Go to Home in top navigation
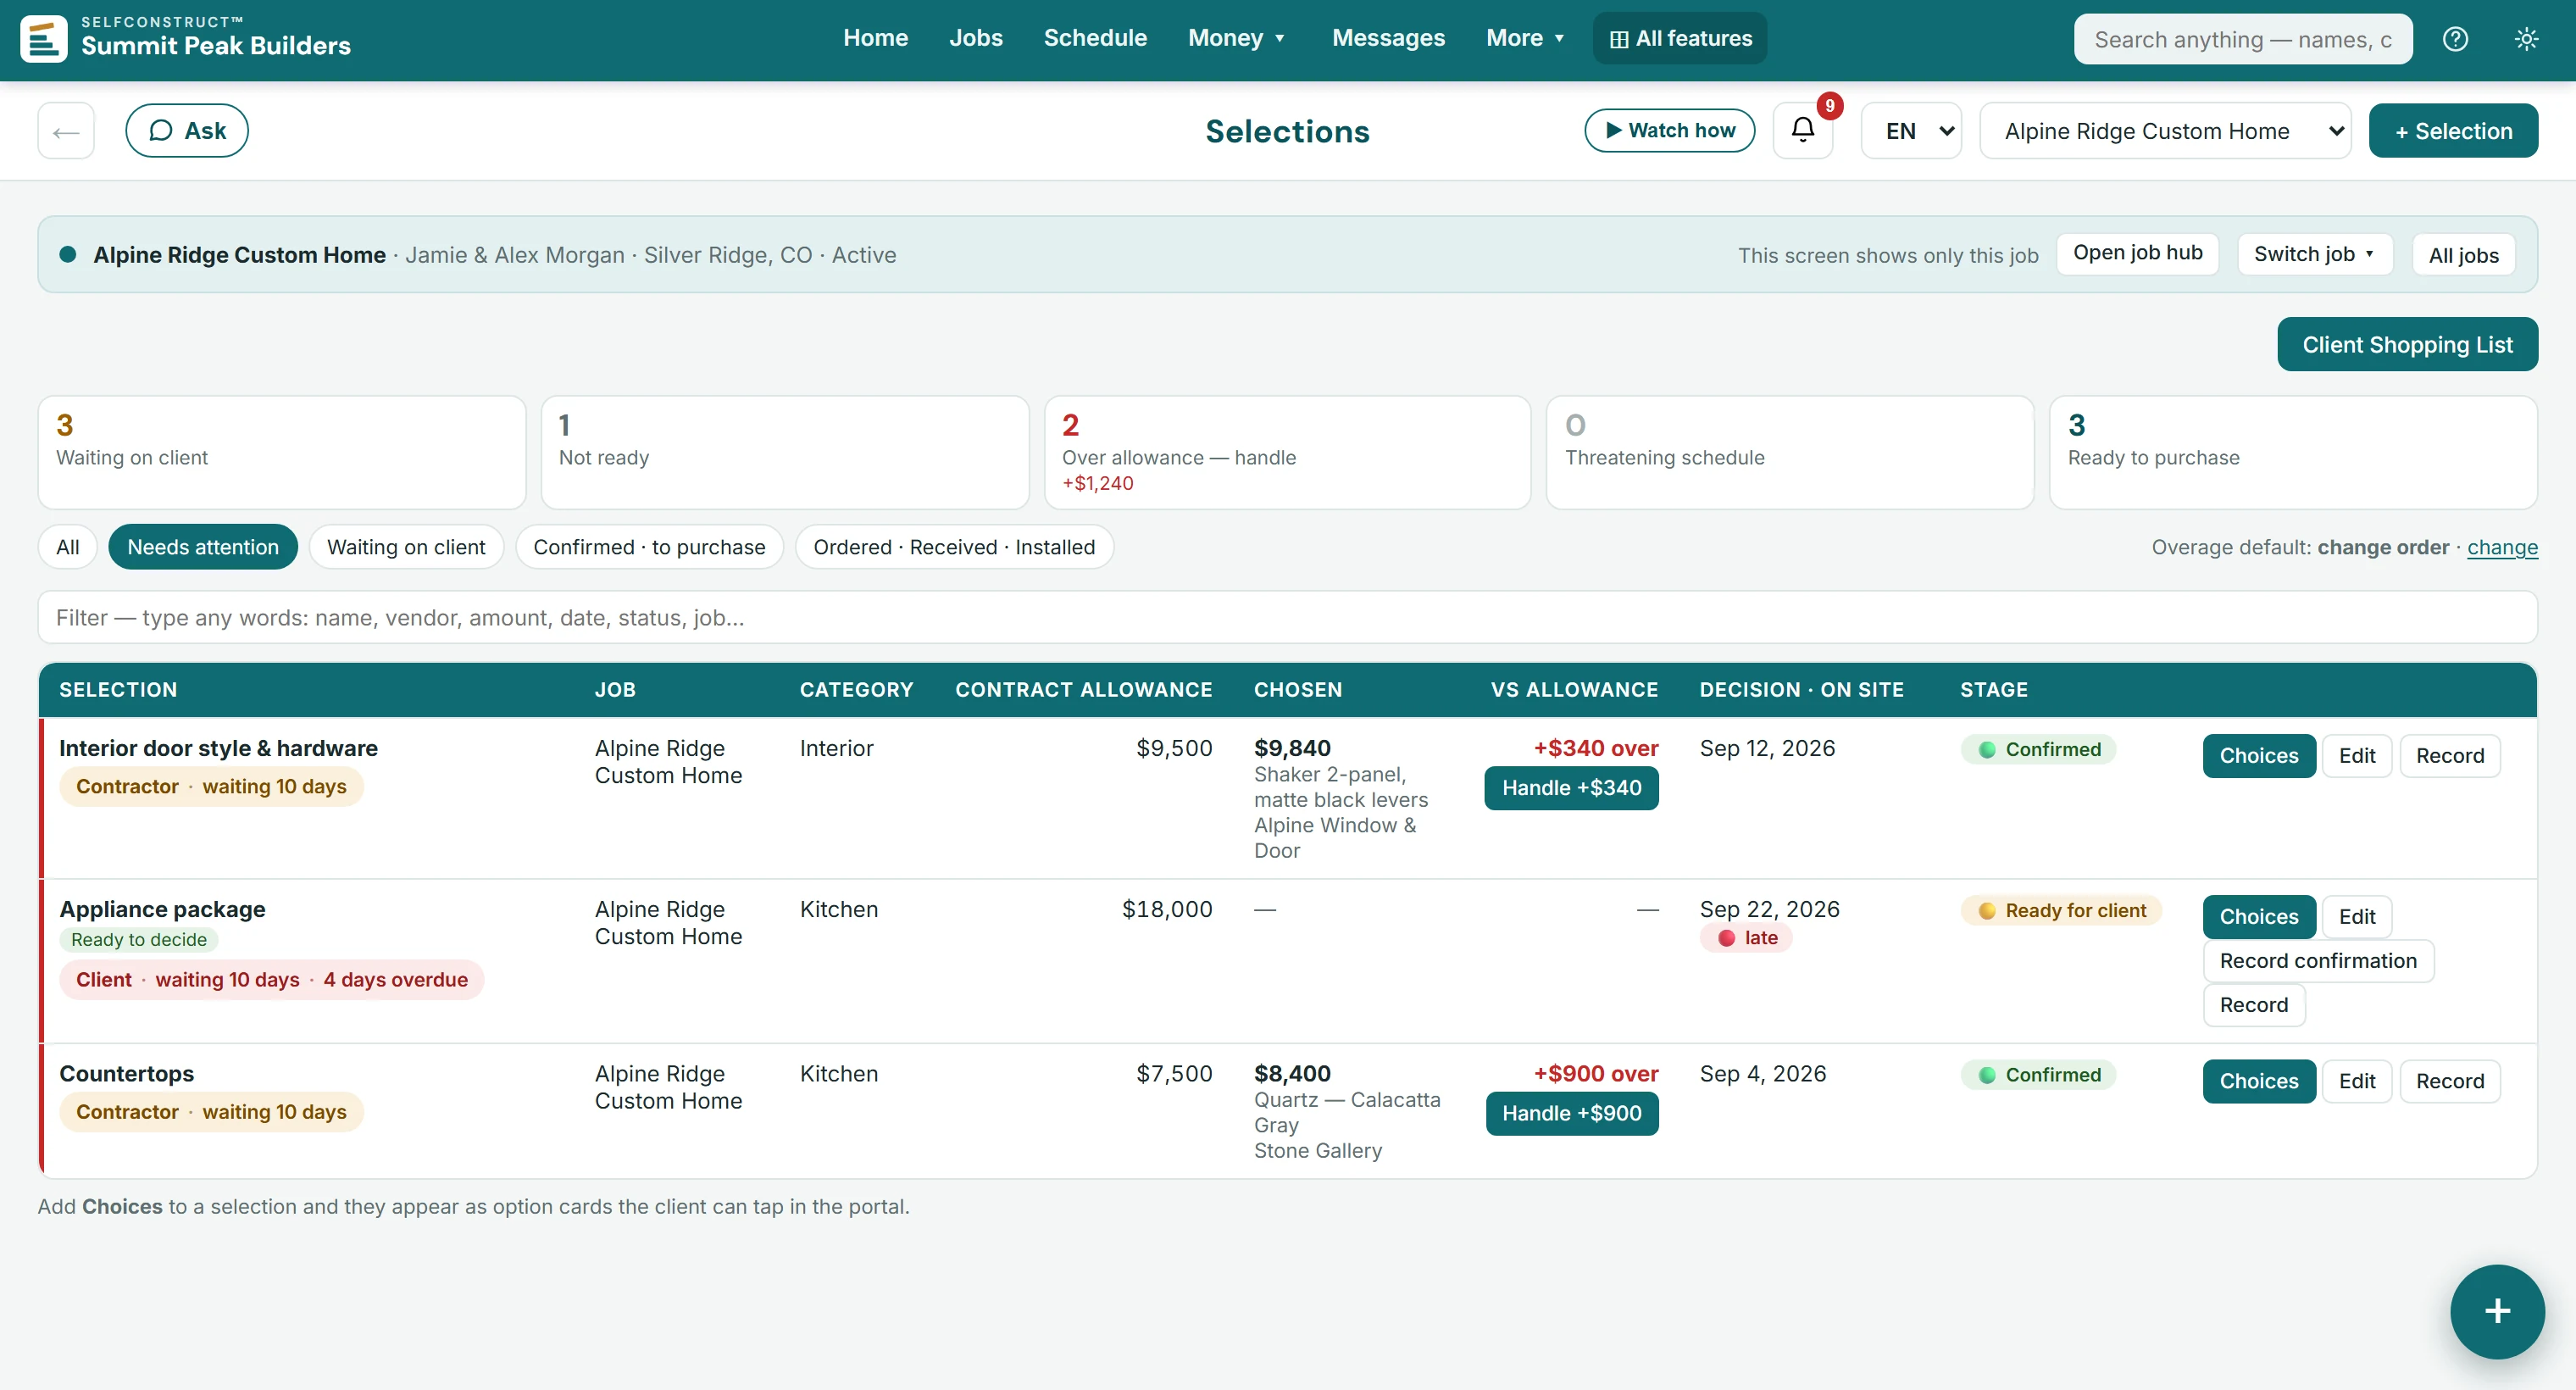Screen dimensions: 2576x1390 tap(875, 38)
